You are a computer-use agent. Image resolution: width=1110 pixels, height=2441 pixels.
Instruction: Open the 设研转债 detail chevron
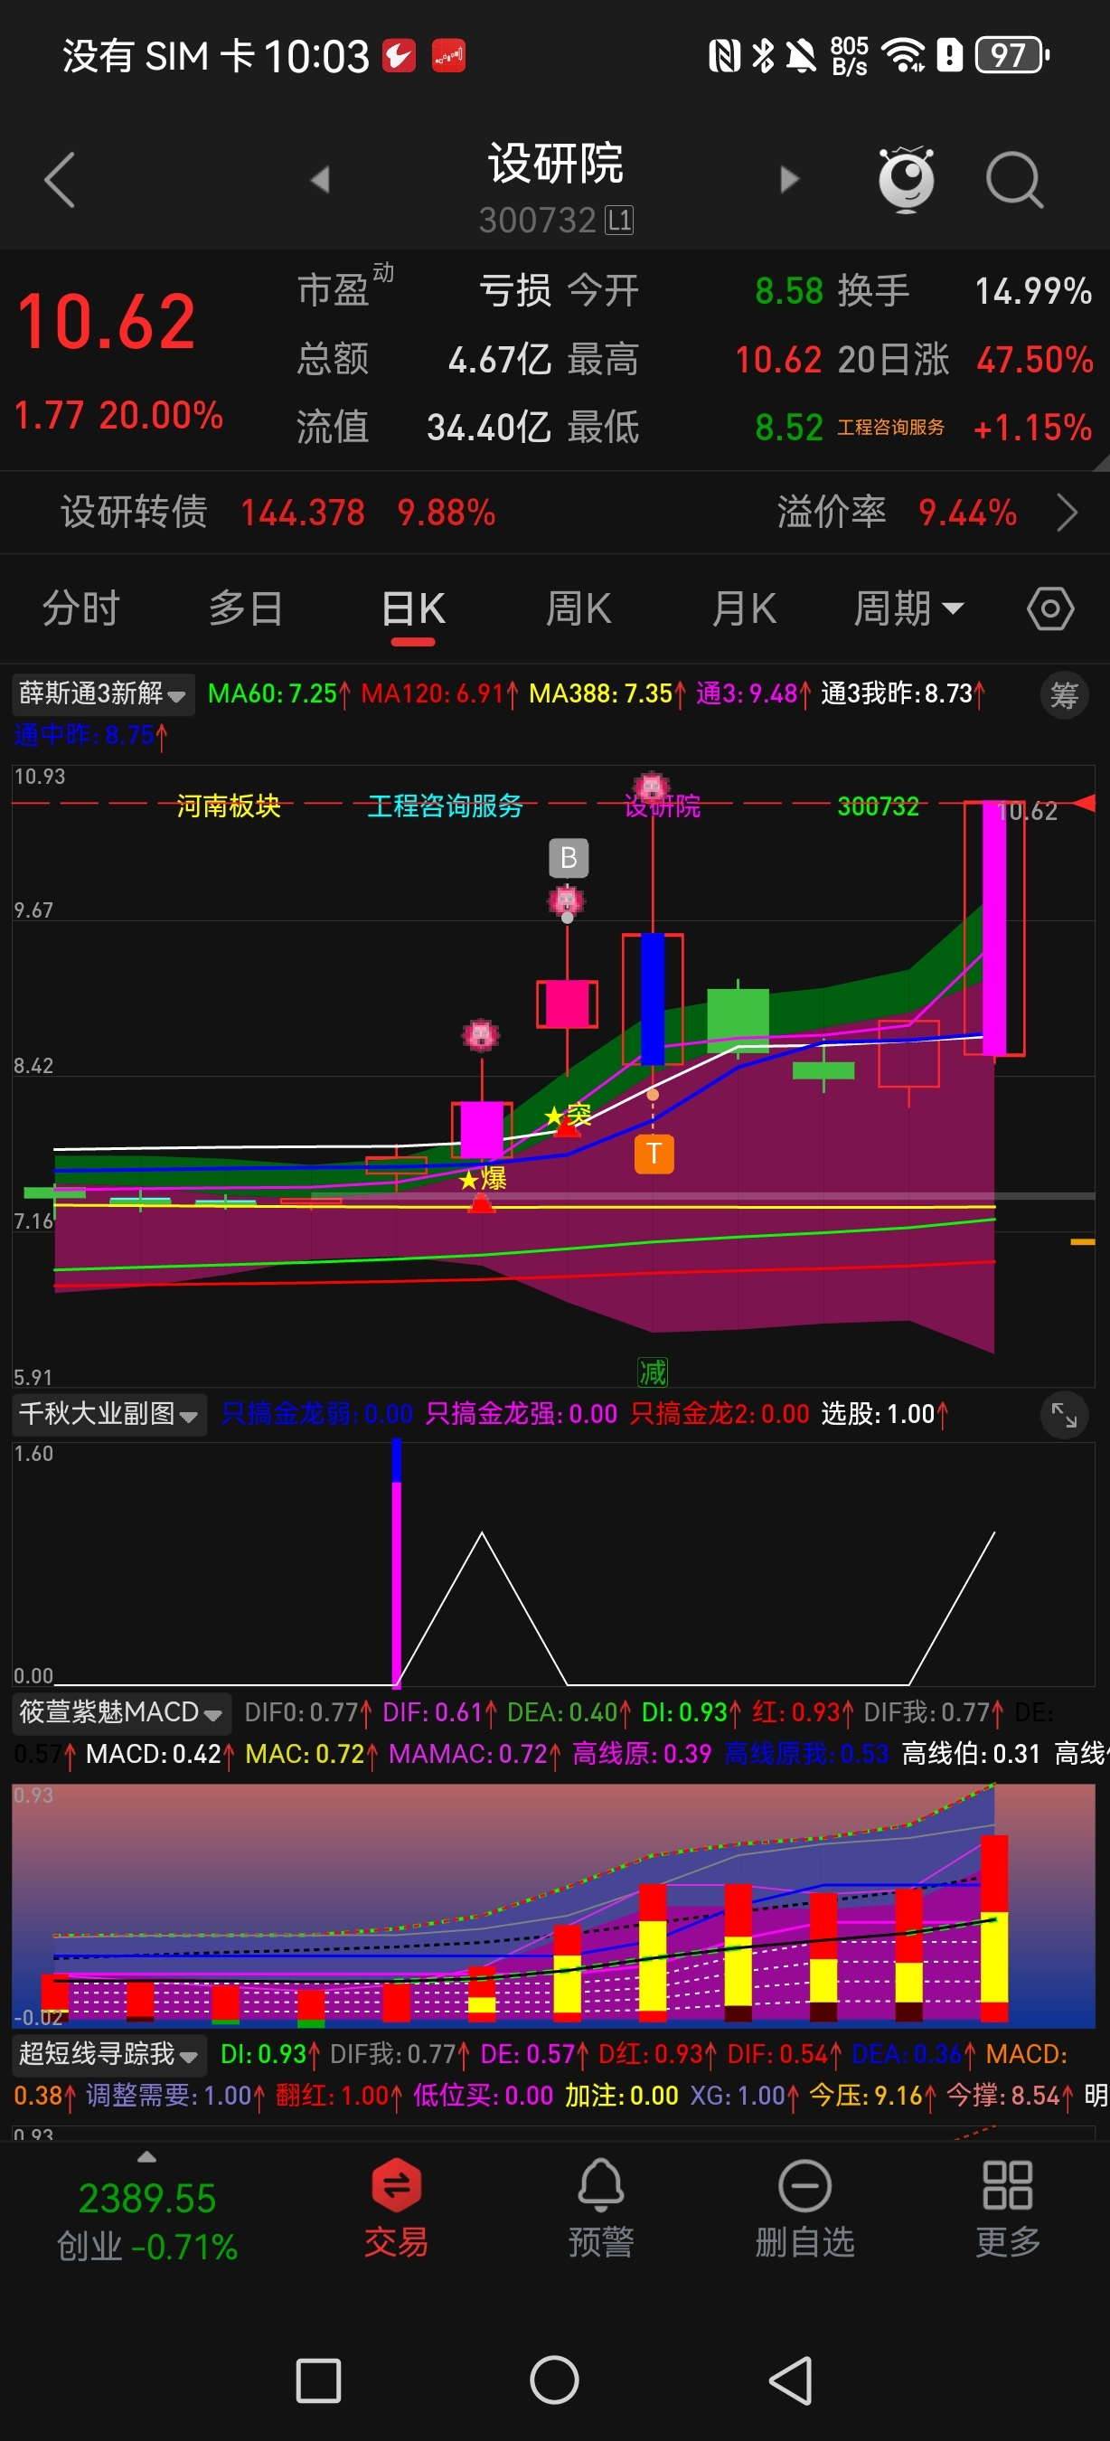coord(1068,513)
